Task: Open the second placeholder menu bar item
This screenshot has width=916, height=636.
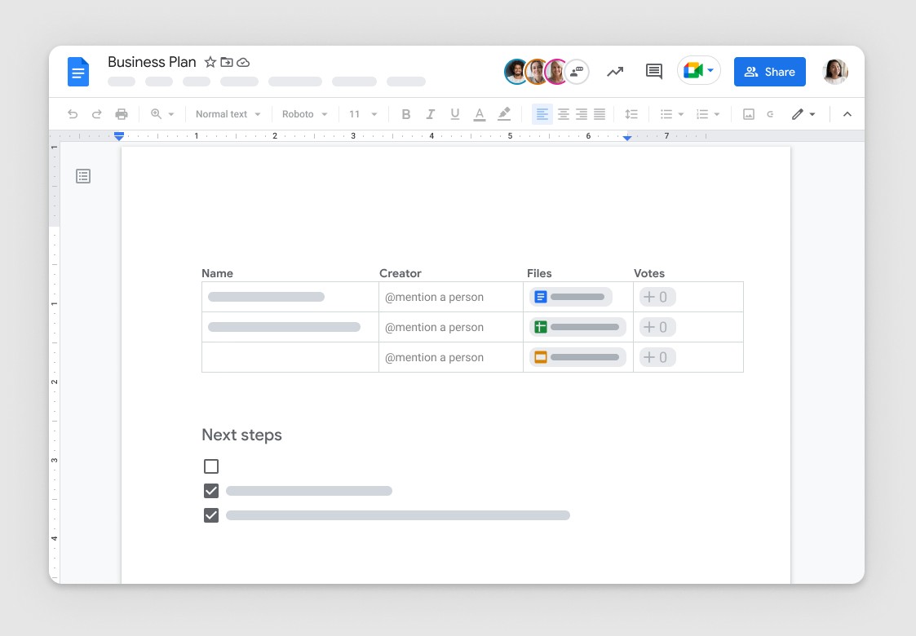Action: pos(159,82)
